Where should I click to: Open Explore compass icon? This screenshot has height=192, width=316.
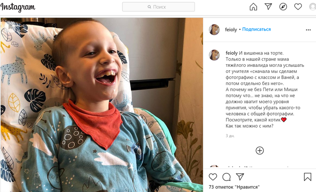point(283,7)
